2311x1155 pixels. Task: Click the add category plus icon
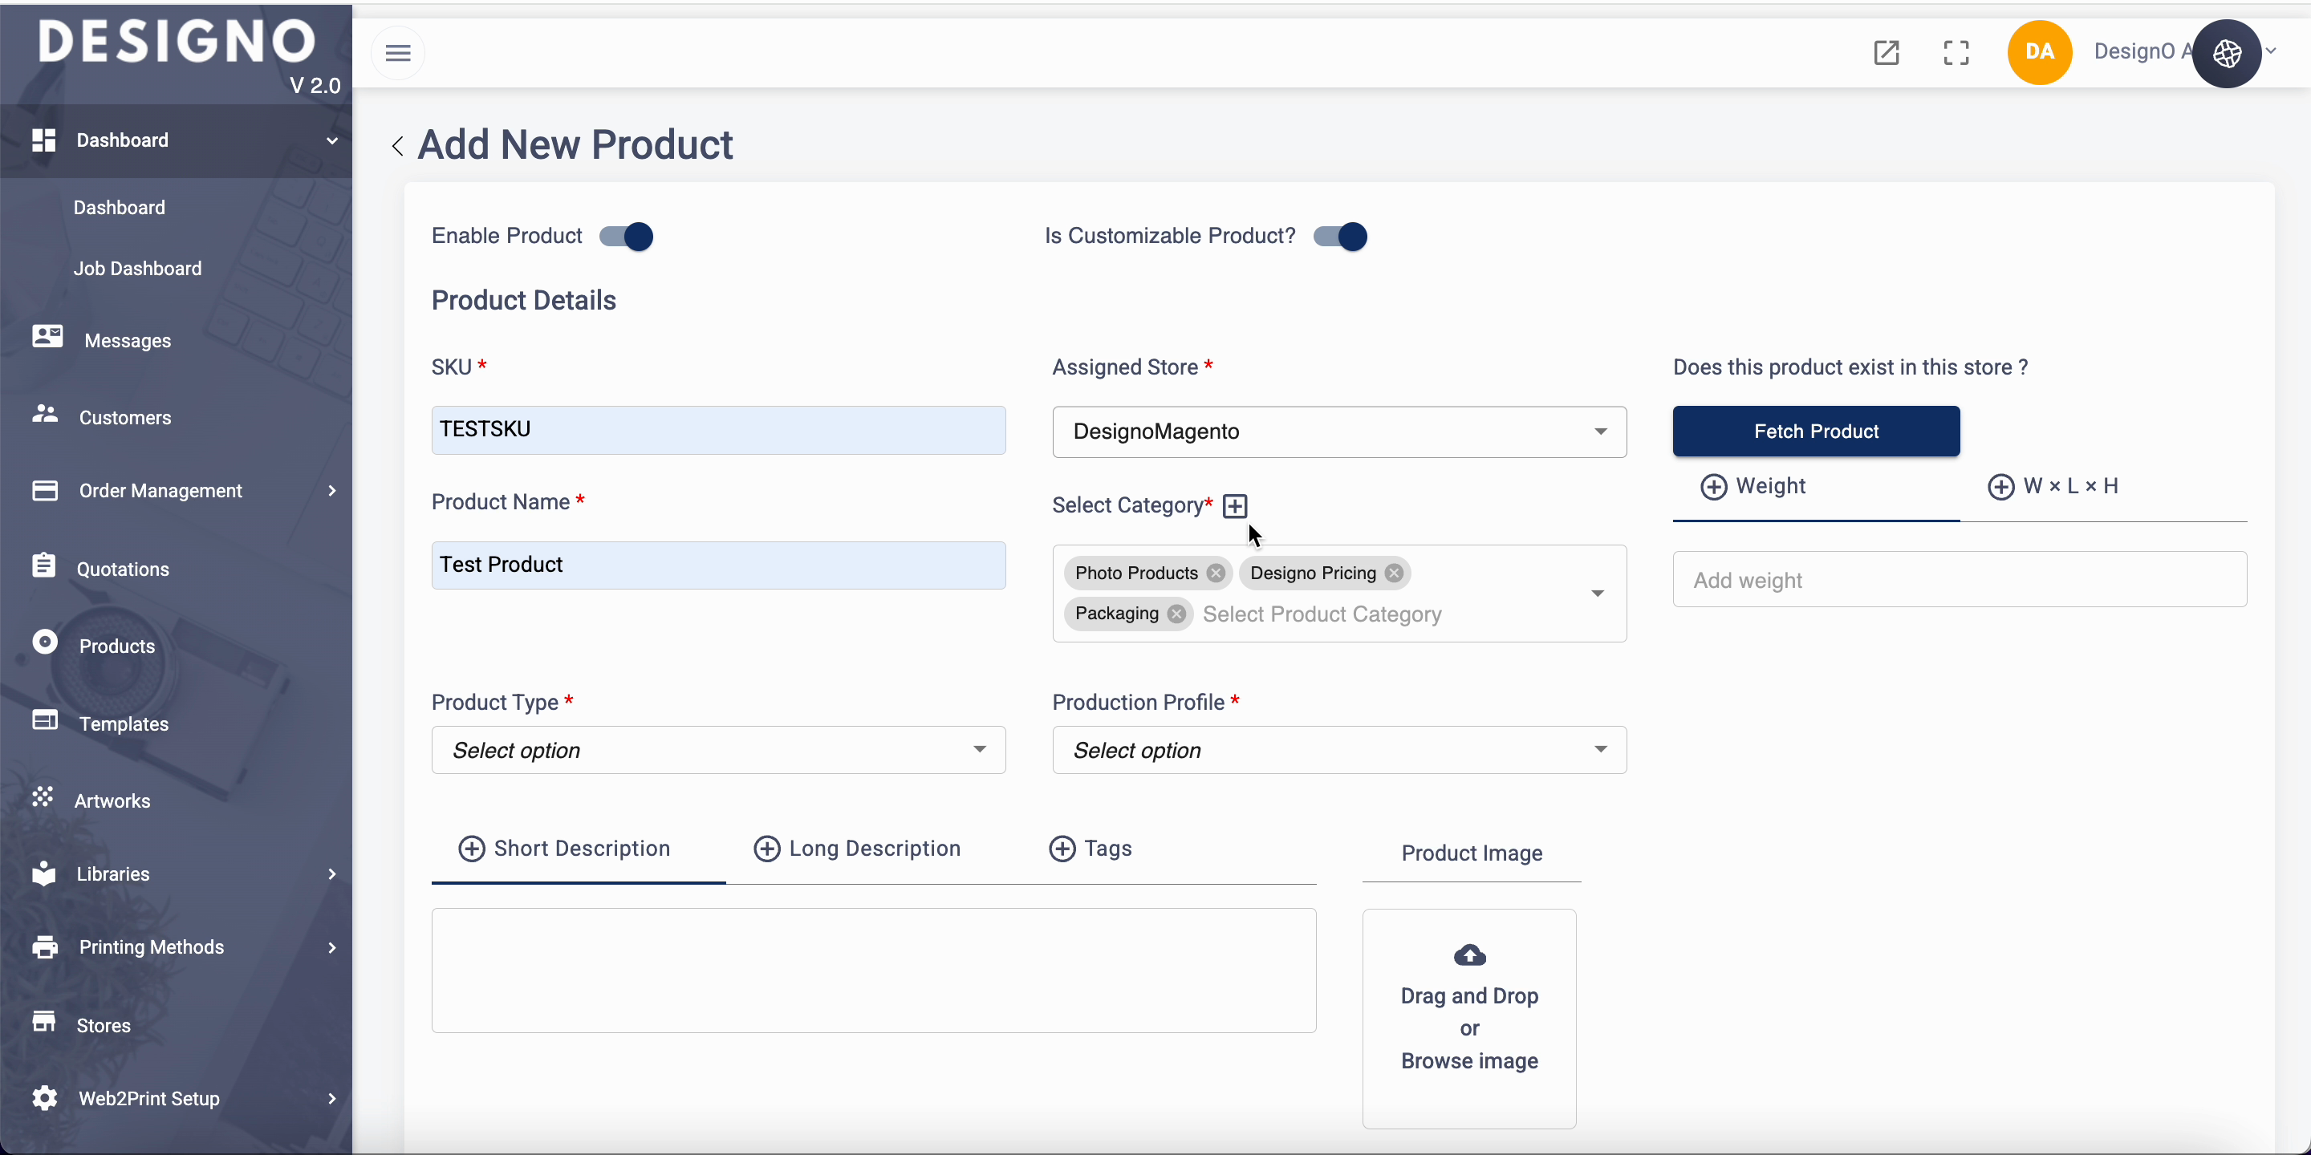coord(1236,507)
